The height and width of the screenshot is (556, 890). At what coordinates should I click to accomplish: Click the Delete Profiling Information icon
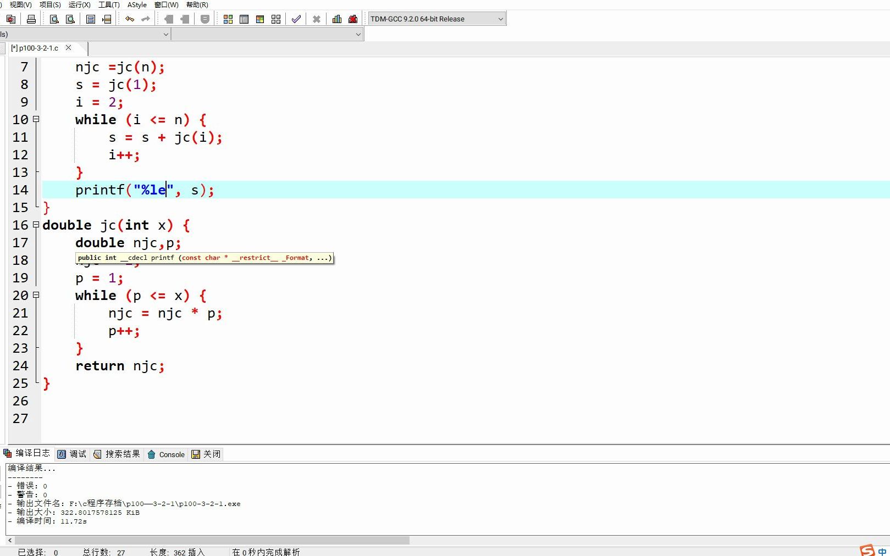pos(353,19)
